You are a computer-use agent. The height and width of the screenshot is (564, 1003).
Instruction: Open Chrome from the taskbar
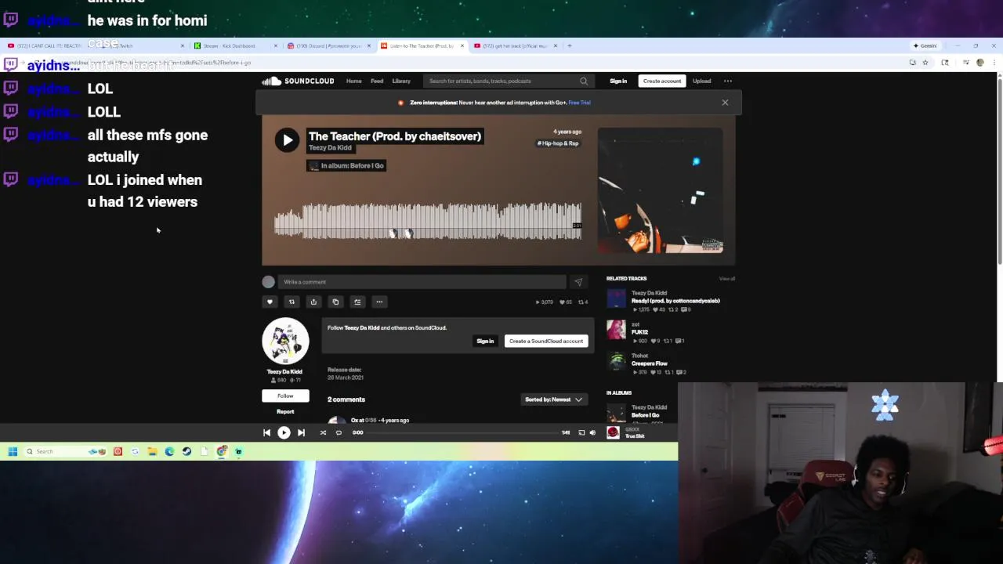pos(222,451)
